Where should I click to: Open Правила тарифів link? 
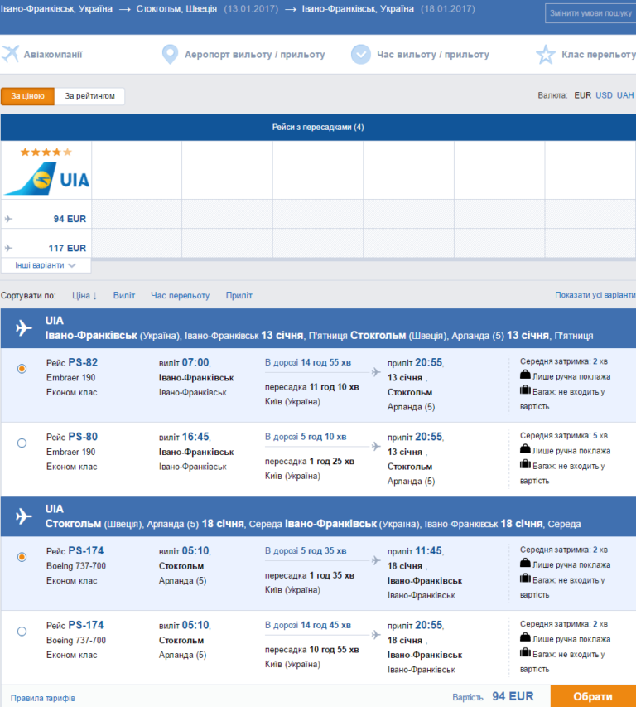[43, 698]
